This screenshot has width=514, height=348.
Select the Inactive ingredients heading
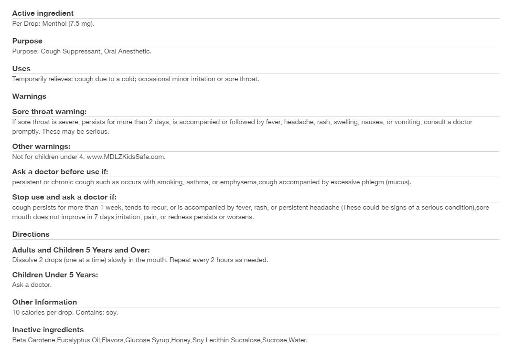(x=48, y=330)
